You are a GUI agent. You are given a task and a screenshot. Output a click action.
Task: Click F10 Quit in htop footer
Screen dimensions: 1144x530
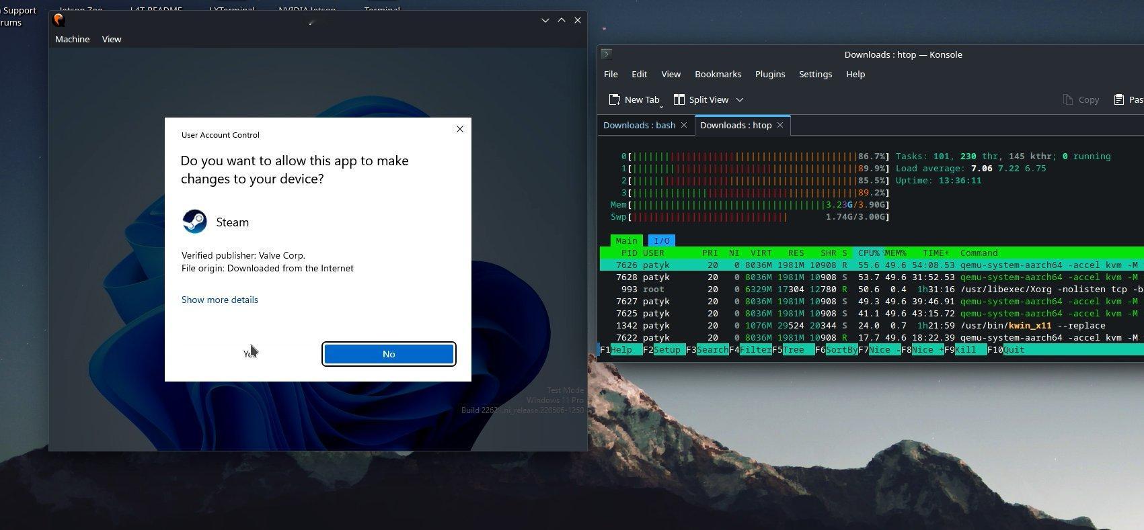(x=1006, y=349)
